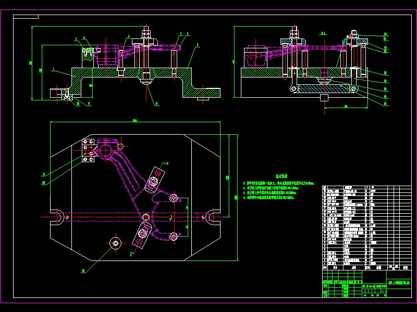Select the left U-slot in plan view

click(x=58, y=217)
